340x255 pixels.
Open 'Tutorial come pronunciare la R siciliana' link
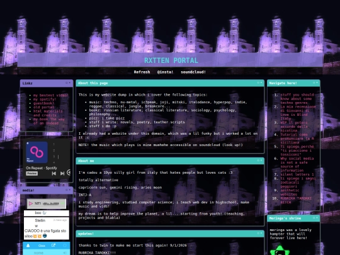(297, 139)
